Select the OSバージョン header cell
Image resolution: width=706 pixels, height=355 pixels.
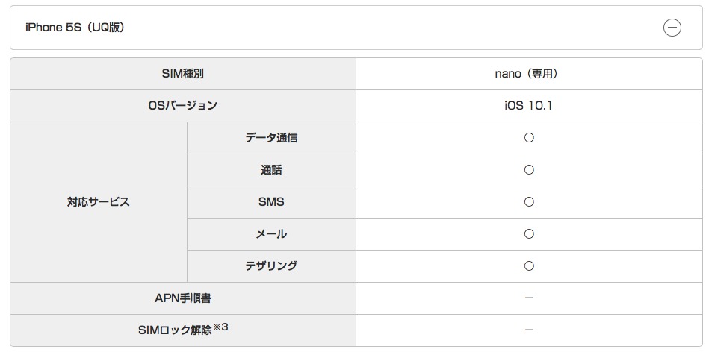point(182,106)
